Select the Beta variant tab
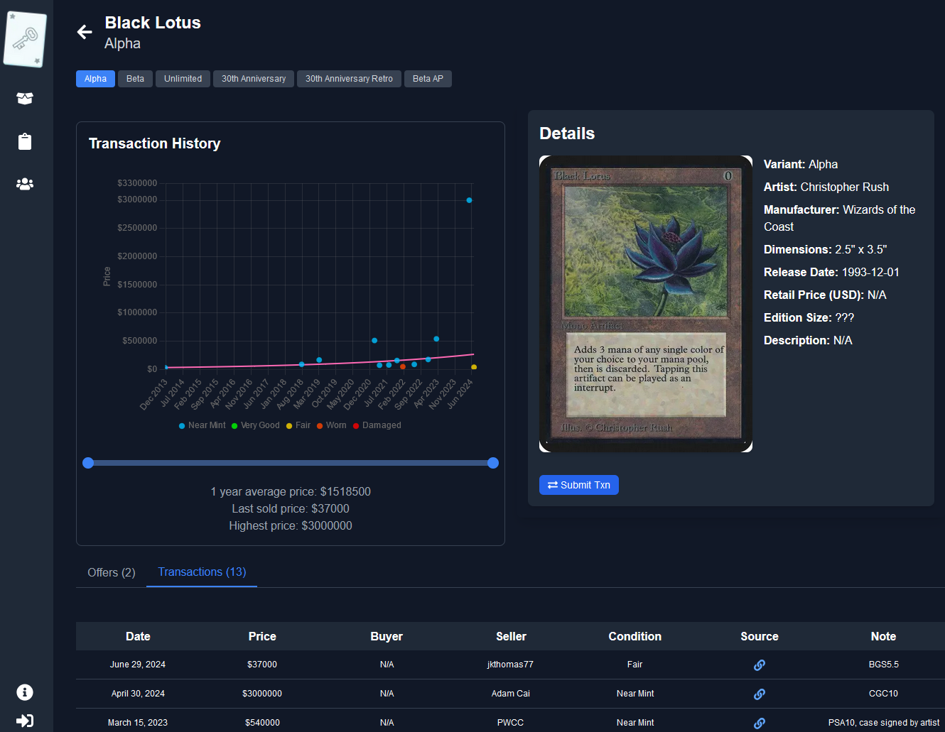This screenshot has width=945, height=732. (x=135, y=79)
